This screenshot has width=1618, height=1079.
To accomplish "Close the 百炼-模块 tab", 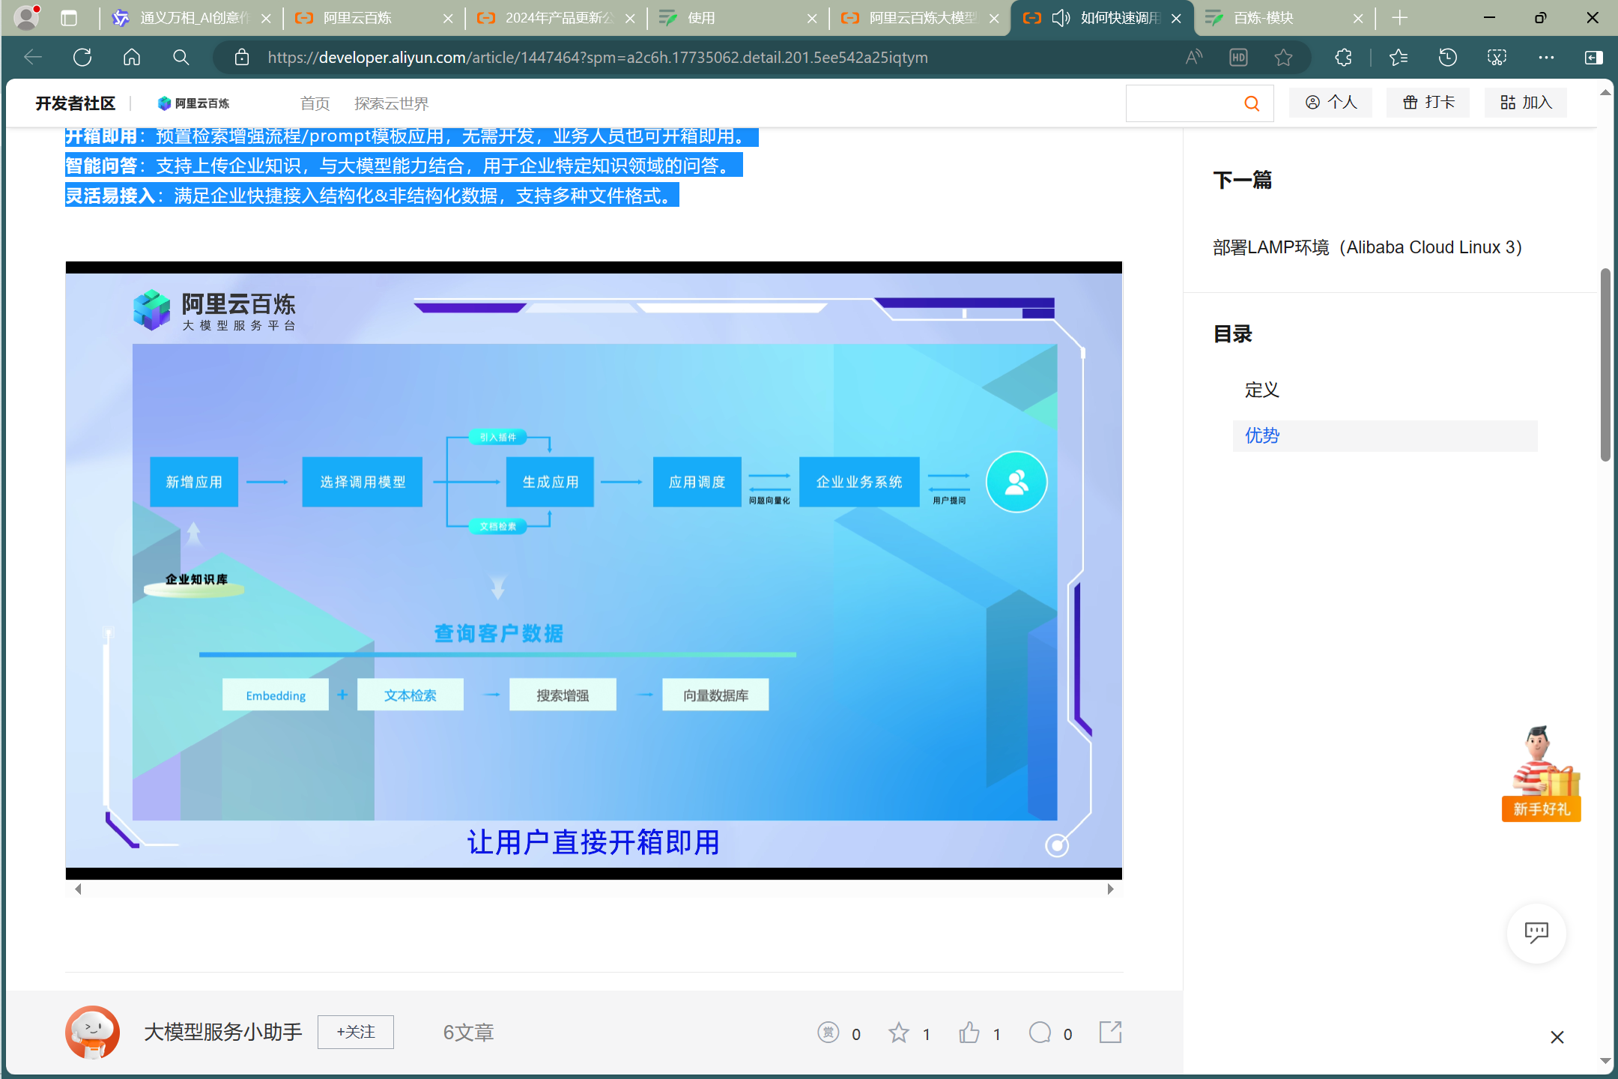I will coord(1358,19).
